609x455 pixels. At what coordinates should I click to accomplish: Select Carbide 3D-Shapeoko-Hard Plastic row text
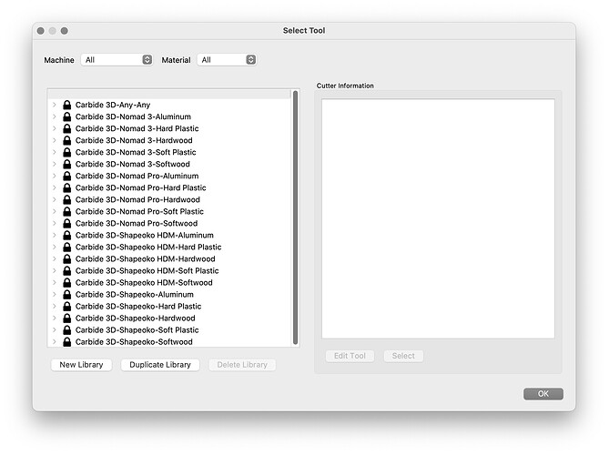coord(138,307)
